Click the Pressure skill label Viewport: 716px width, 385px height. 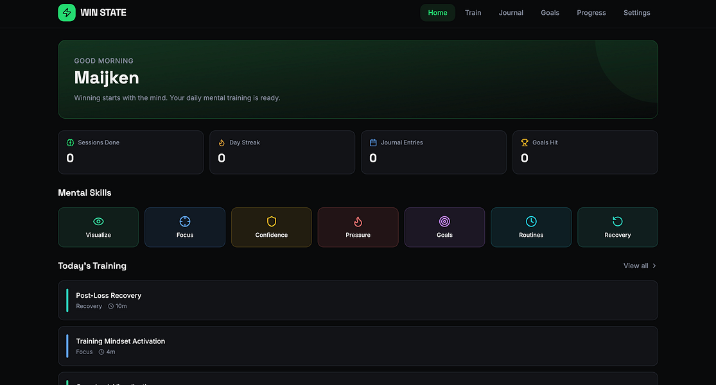coord(358,235)
